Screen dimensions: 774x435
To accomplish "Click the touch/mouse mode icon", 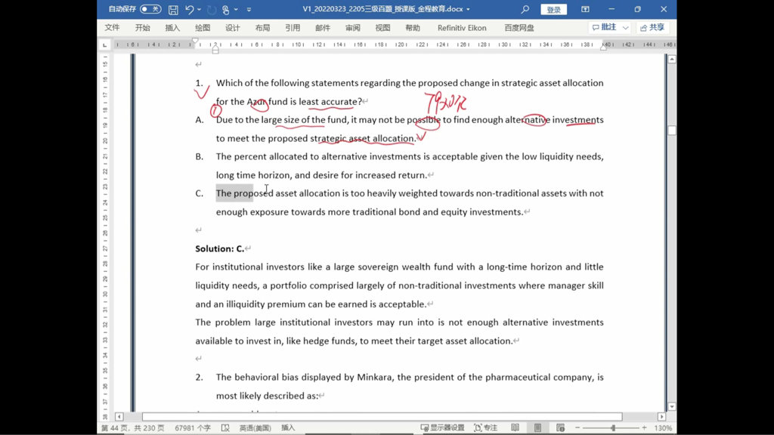I will (x=225, y=10).
